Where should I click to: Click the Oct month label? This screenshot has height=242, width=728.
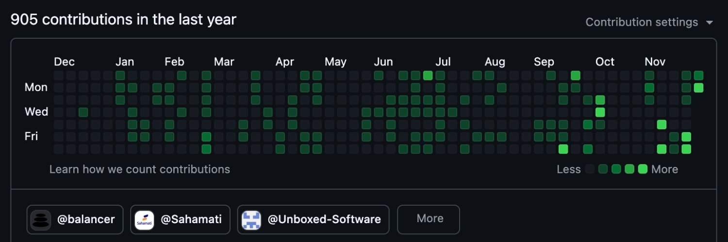point(605,62)
